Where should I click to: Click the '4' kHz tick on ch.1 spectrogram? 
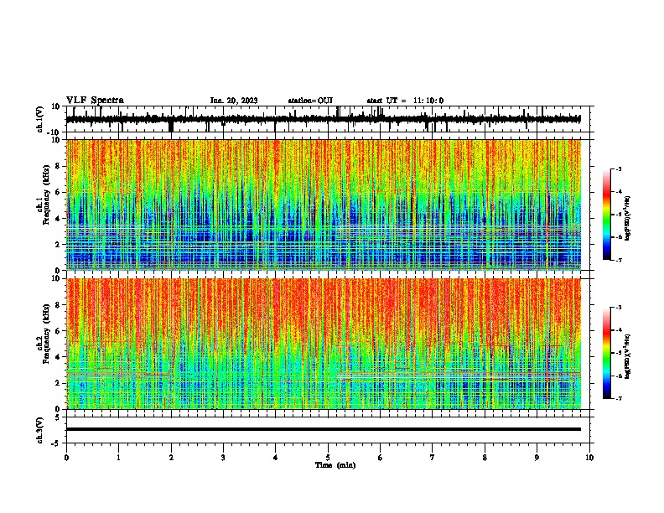point(59,219)
